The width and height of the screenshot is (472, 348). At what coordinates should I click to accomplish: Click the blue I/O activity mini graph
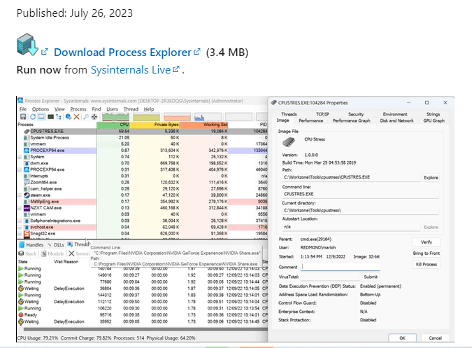[208, 117]
